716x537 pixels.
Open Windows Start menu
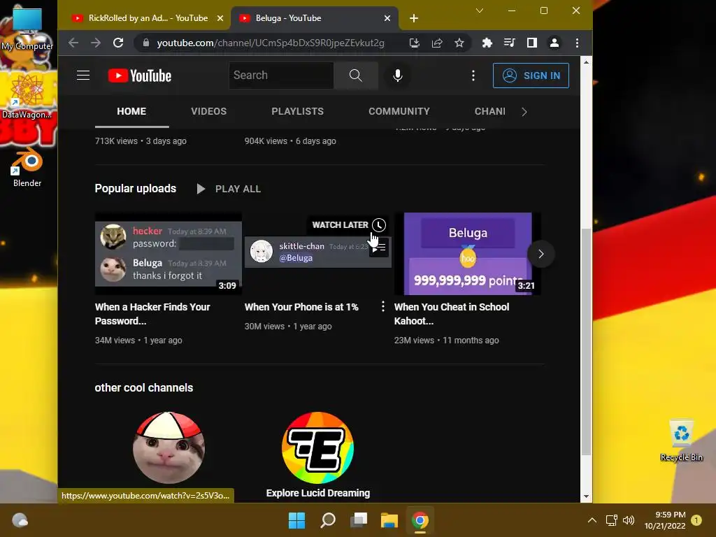[296, 520]
